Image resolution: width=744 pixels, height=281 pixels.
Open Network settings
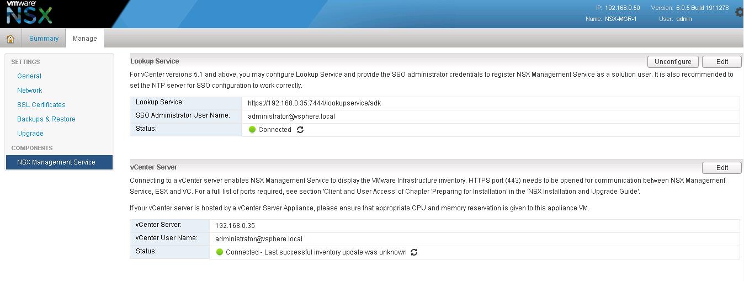30,91
